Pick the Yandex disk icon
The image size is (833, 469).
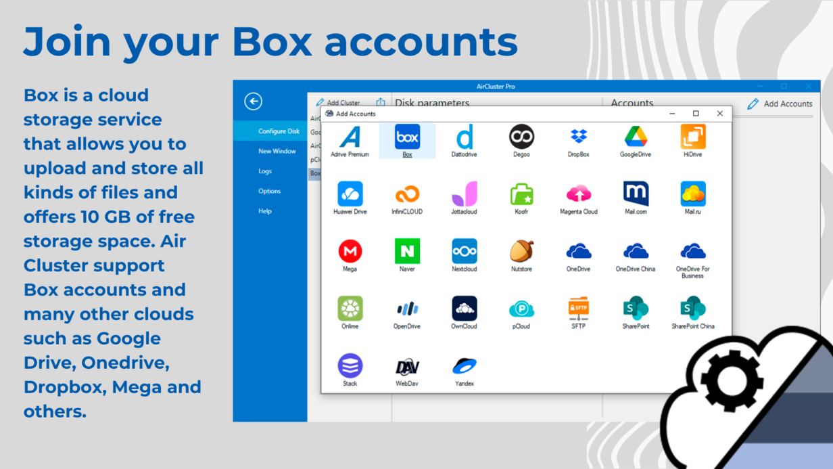coord(464,366)
